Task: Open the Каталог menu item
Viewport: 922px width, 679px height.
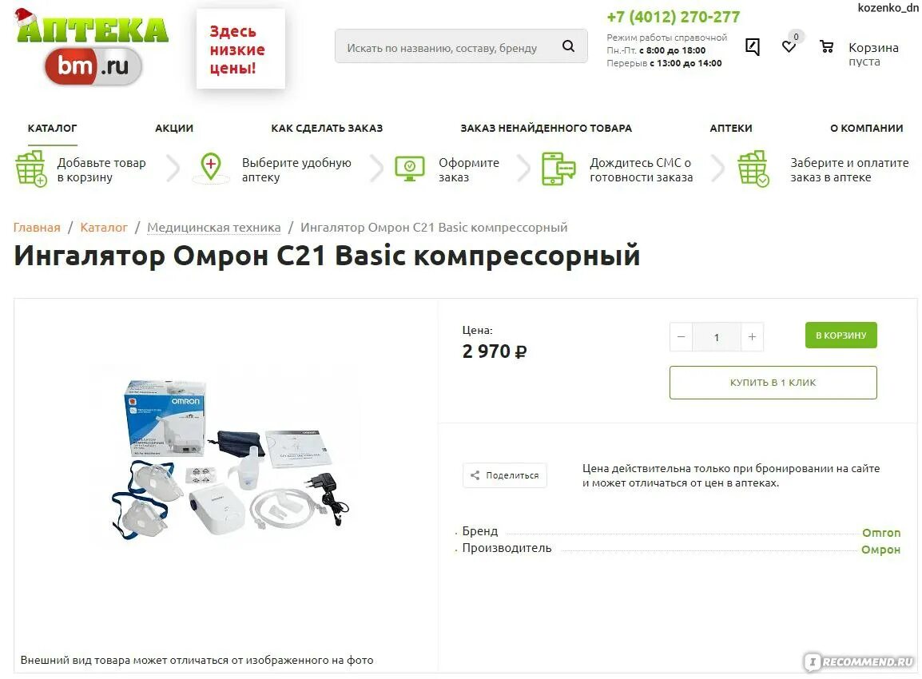Action: 53,128
